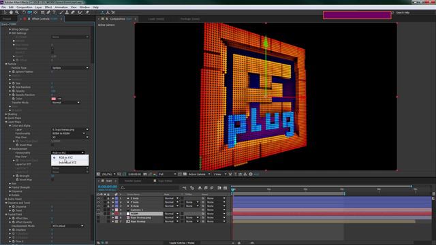The image size is (436, 245).
Task: Click the World Axis Mode icon
Action: tap(108, 12)
